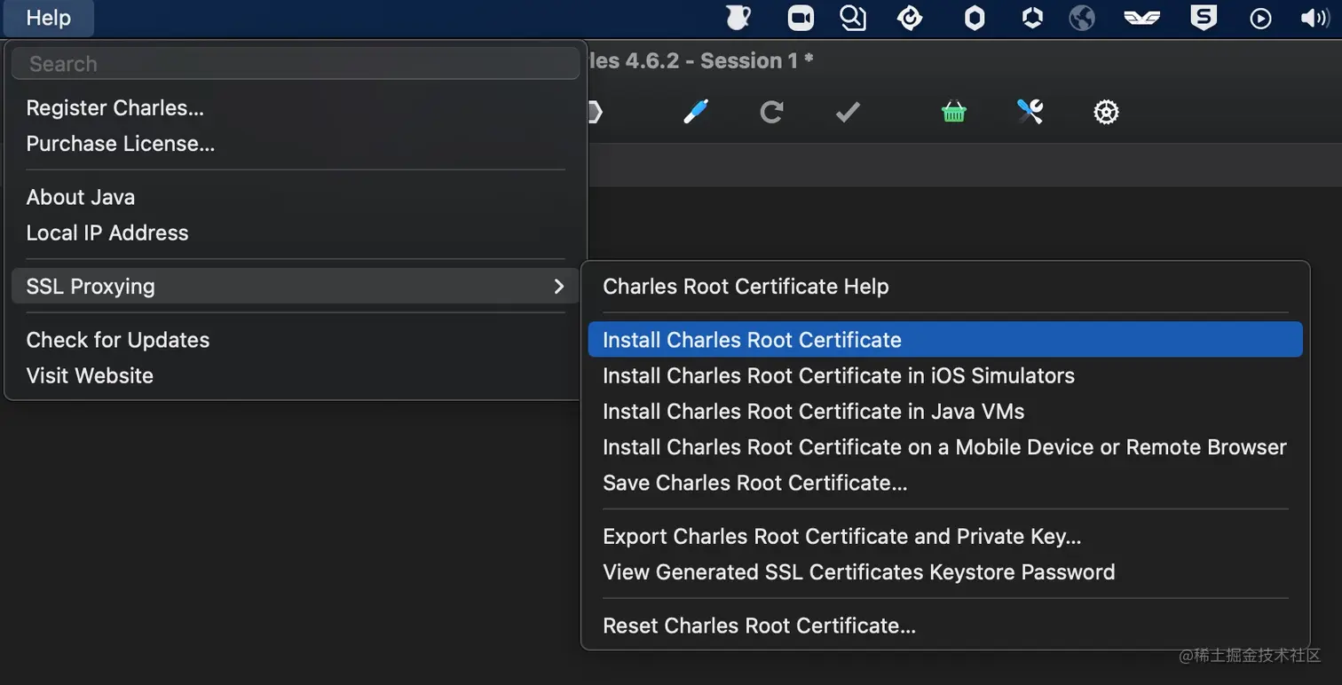Click the Repeat circular-arrow toolbar icon

click(x=771, y=112)
